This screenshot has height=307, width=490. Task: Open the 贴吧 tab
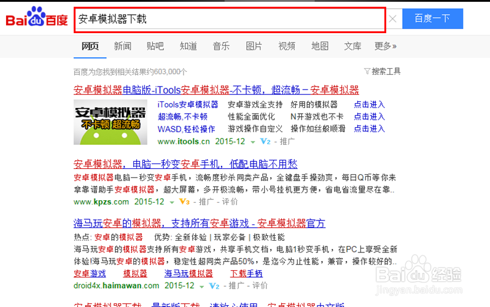(155, 46)
